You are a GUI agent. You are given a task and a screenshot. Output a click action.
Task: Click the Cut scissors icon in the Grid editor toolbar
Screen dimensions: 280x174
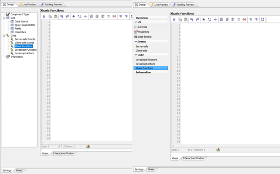coord(44,17)
